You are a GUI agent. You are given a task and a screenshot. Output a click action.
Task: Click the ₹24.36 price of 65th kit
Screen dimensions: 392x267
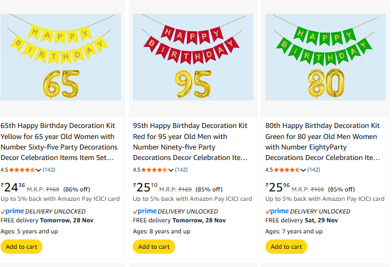13,186
